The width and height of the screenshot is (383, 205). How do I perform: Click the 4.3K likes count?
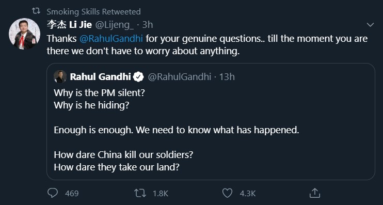tap(247, 194)
